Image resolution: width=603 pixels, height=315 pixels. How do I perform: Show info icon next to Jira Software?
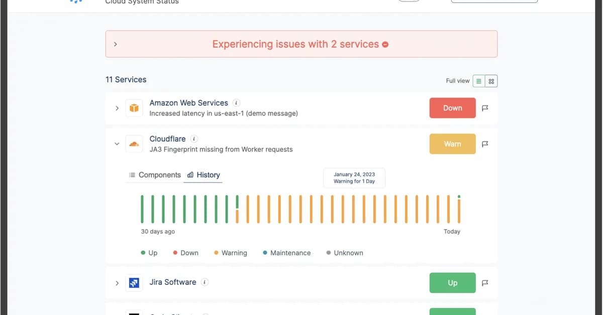tap(205, 282)
